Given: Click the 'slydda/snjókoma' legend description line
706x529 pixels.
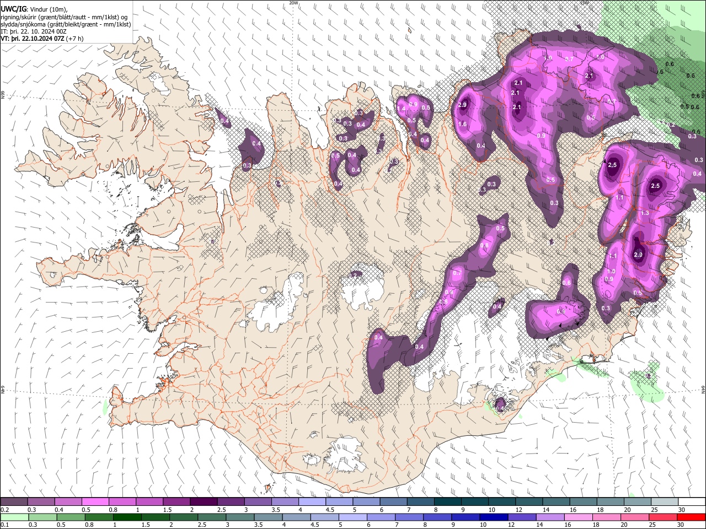Looking at the screenshot, I should [66, 24].
